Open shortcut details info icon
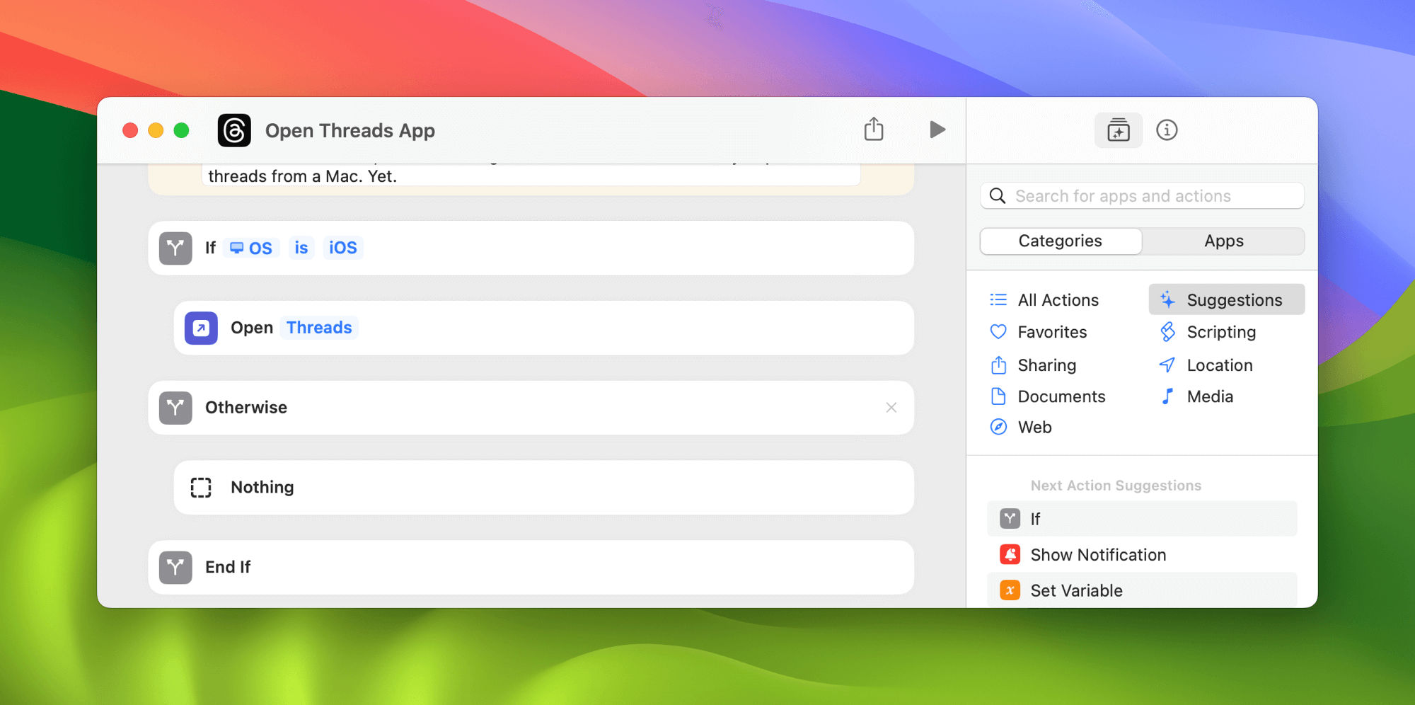 coord(1167,130)
